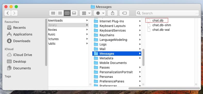The height and width of the screenshot is (94, 203).
Task: Select the KeyboardServices folder
Action: (117, 30)
